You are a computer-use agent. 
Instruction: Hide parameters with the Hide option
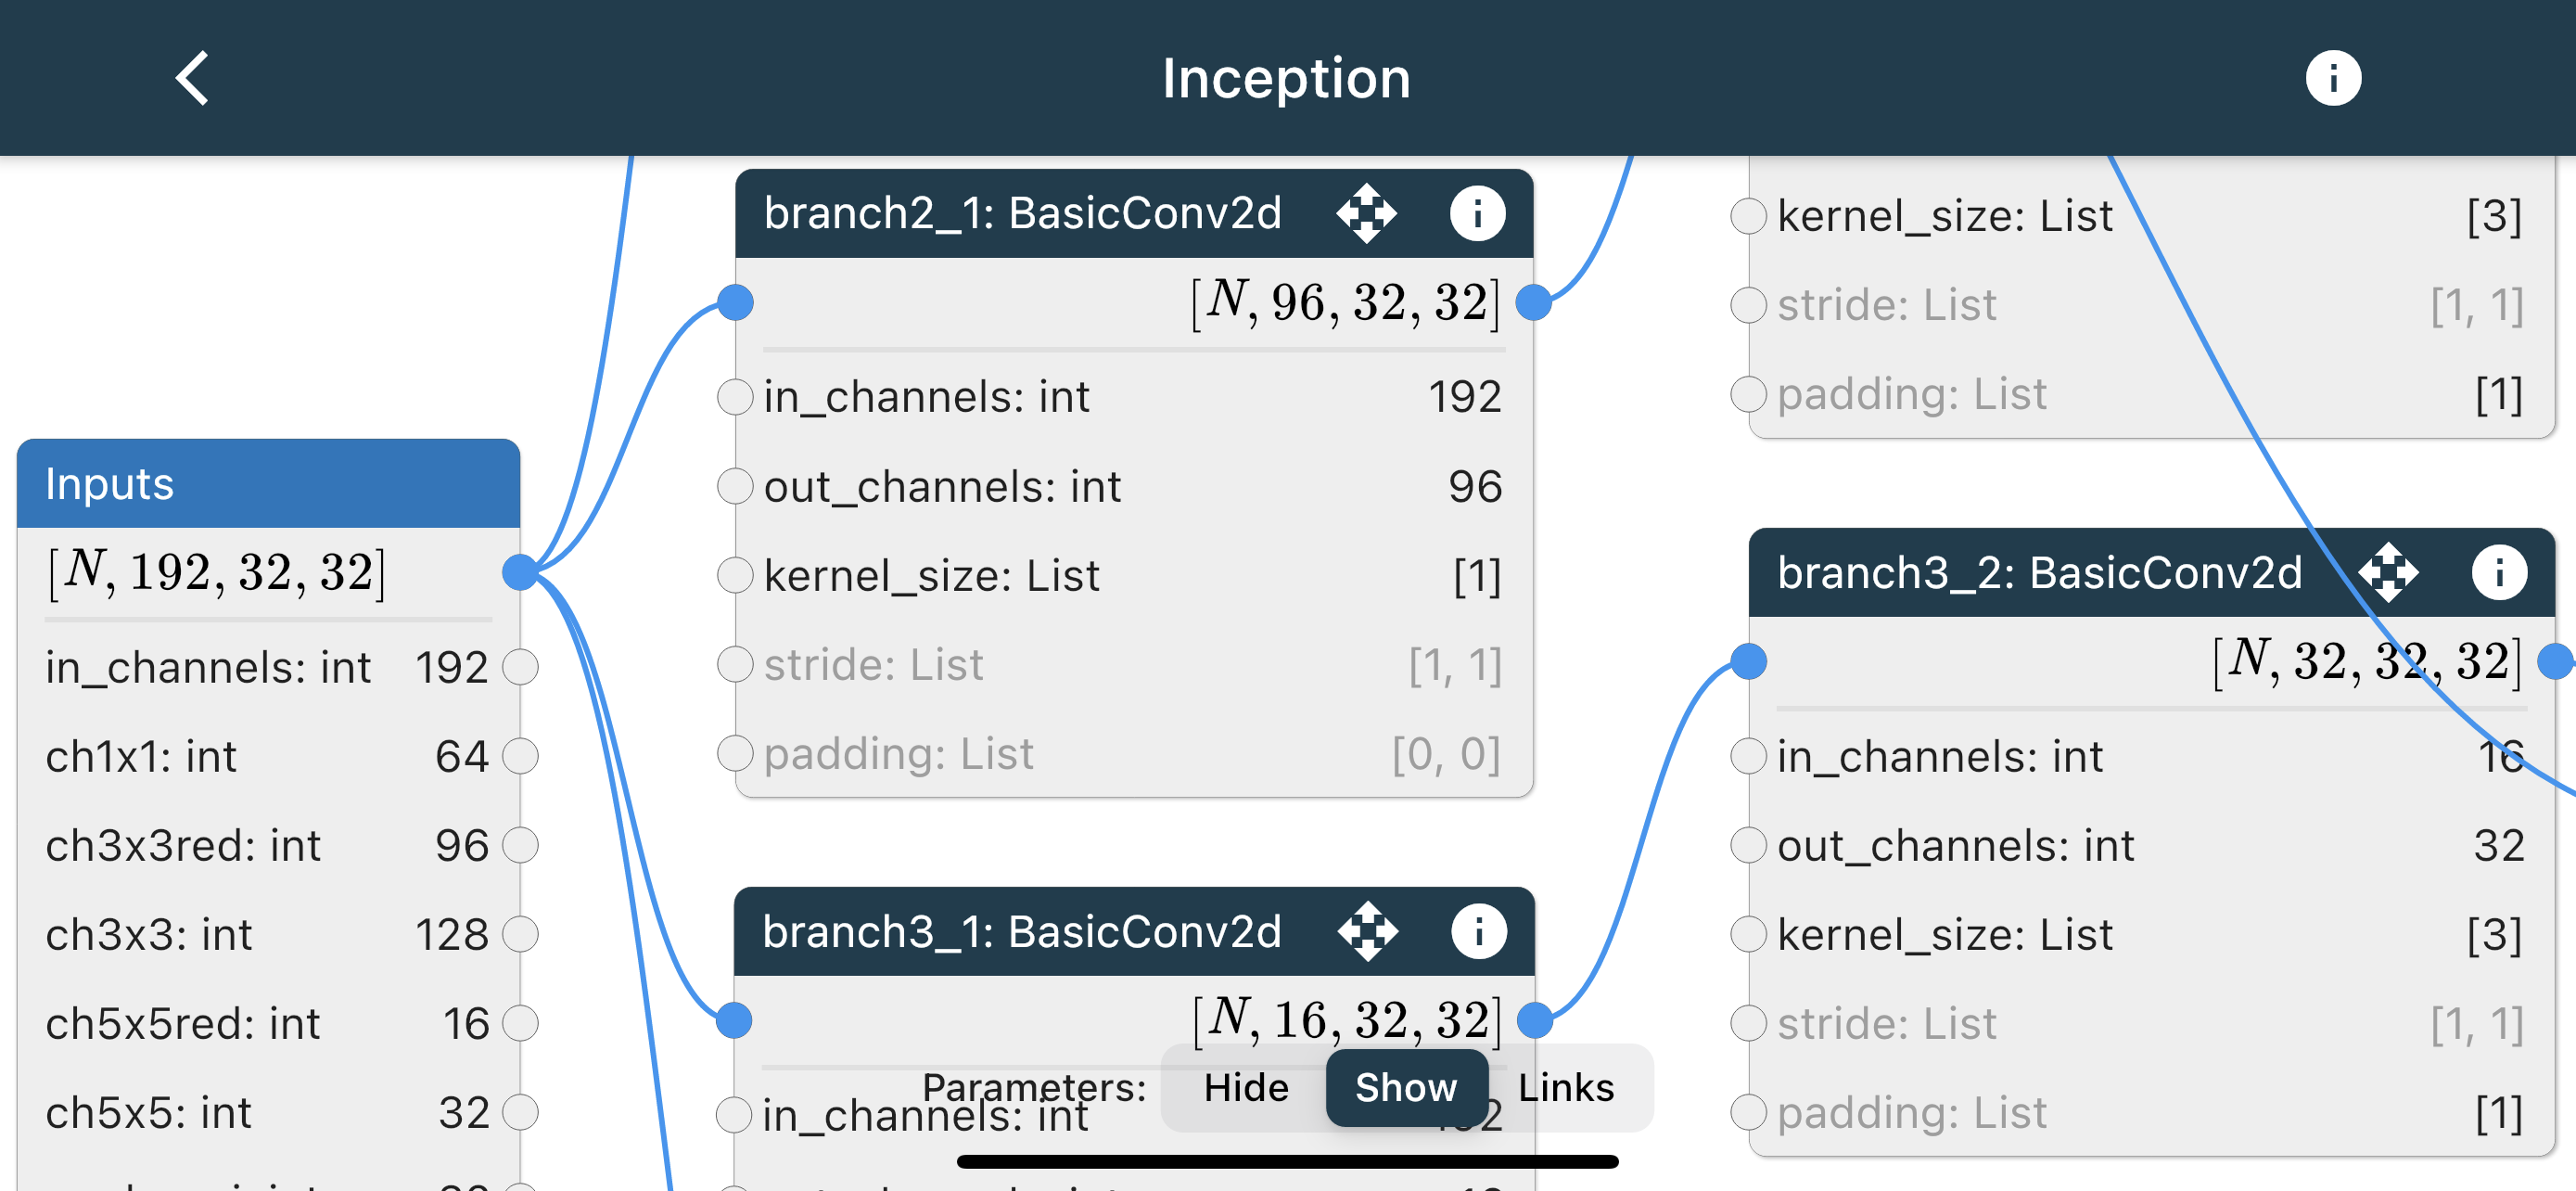1245,1087
